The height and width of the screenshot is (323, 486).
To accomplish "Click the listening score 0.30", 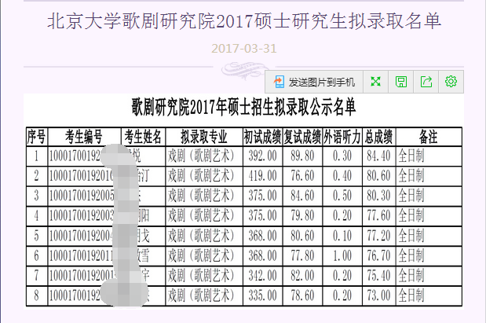I will (x=342, y=156).
